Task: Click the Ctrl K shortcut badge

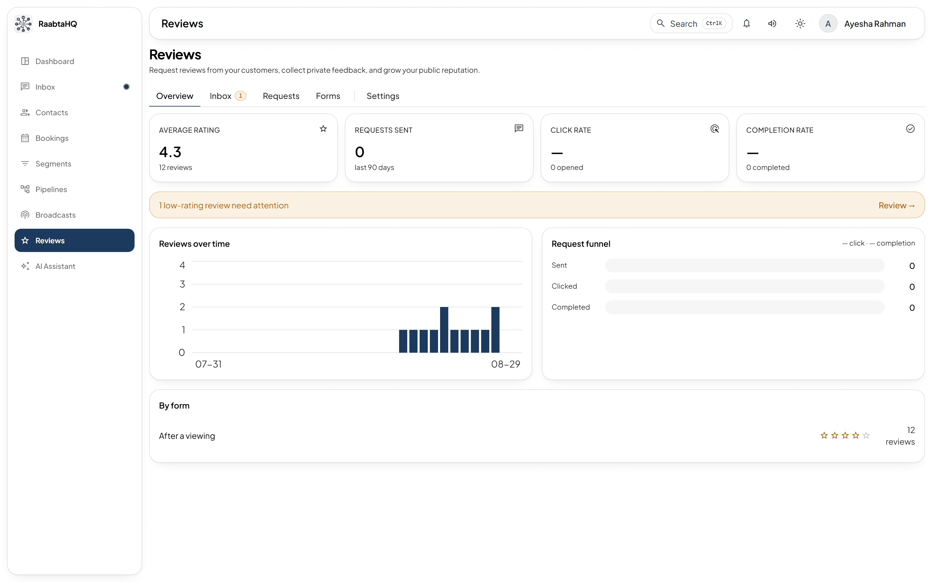Action: (714, 24)
